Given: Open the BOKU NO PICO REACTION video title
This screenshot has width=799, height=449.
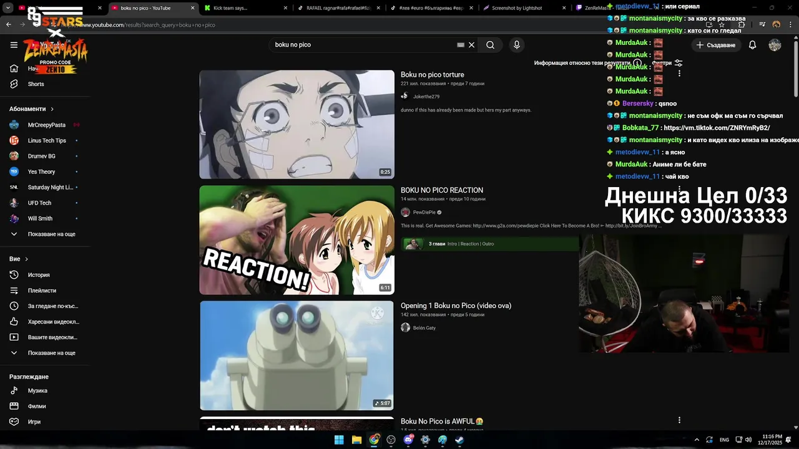Looking at the screenshot, I should [442, 190].
